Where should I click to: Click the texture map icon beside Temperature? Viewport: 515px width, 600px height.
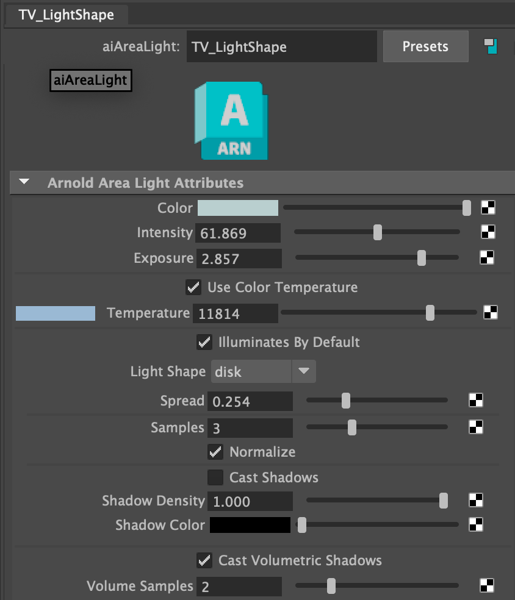pos(490,313)
